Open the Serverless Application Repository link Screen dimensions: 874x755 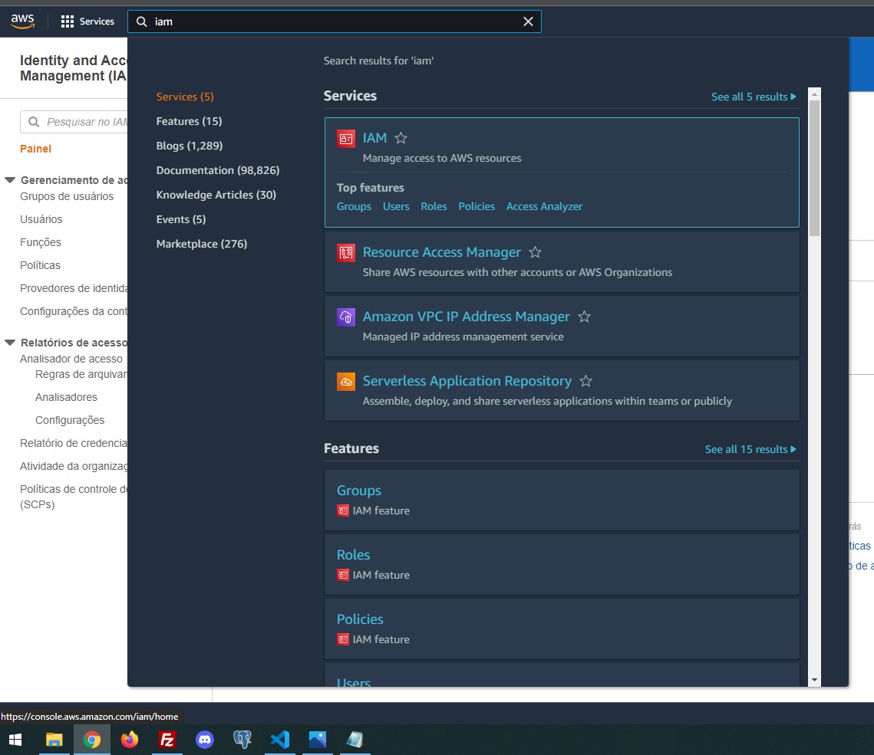[467, 382]
